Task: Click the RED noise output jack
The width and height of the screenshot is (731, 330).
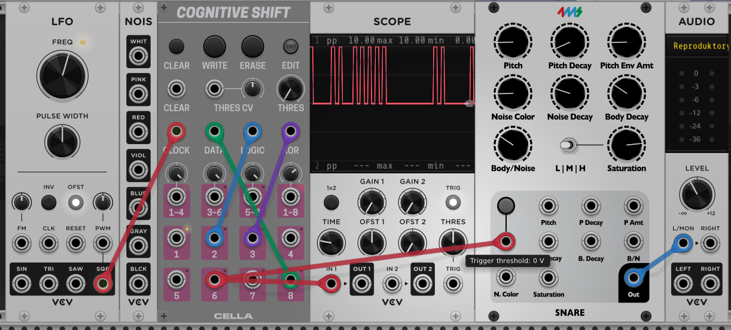Action: click(x=139, y=132)
